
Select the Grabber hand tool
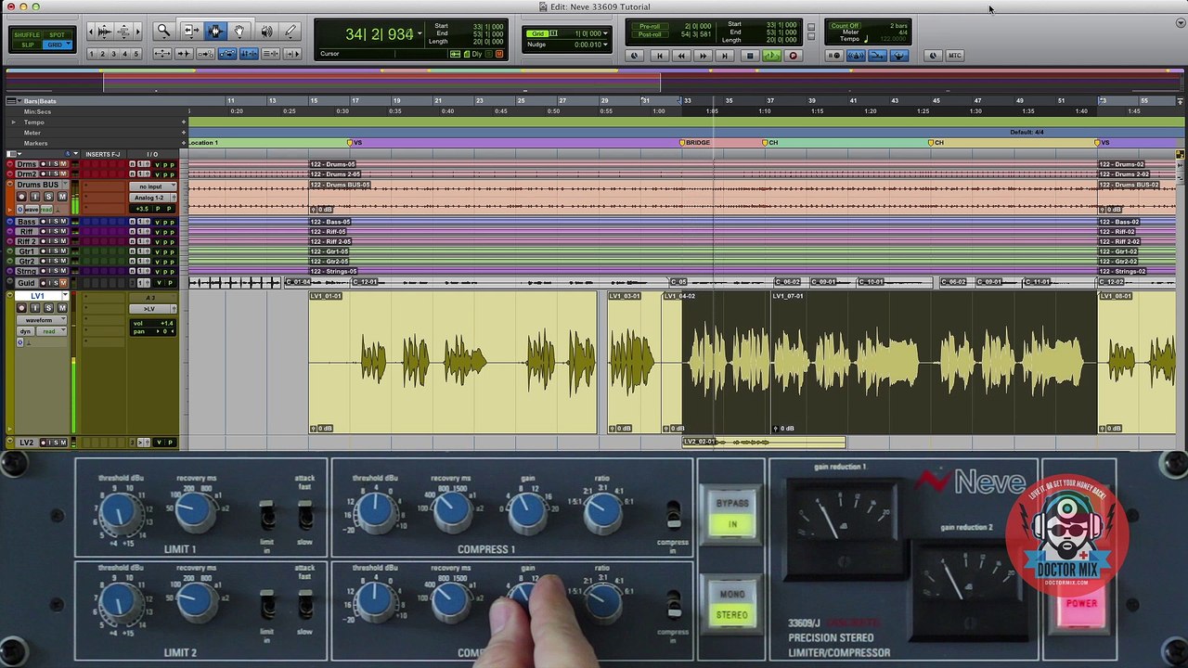tap(239, 32)
